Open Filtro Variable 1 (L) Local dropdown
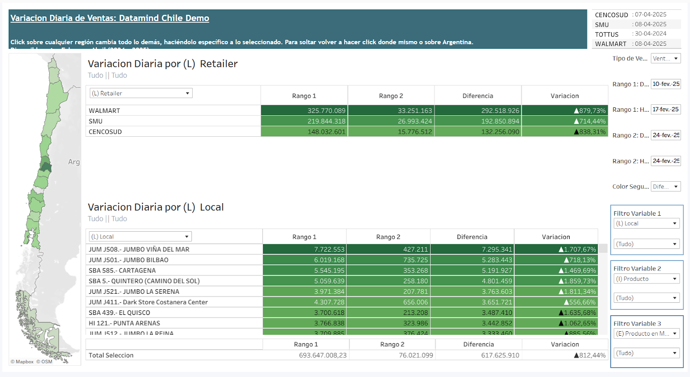The image size is (690, 377). [x=646, y=223]
